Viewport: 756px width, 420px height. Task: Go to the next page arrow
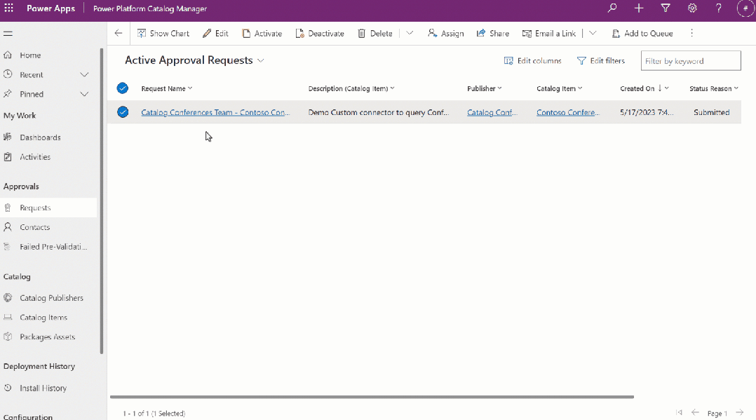tap(740, 412)
